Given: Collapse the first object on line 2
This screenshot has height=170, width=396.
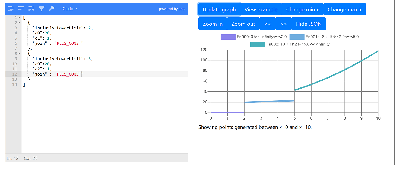Looking at the screenshot, I should 19,23.
